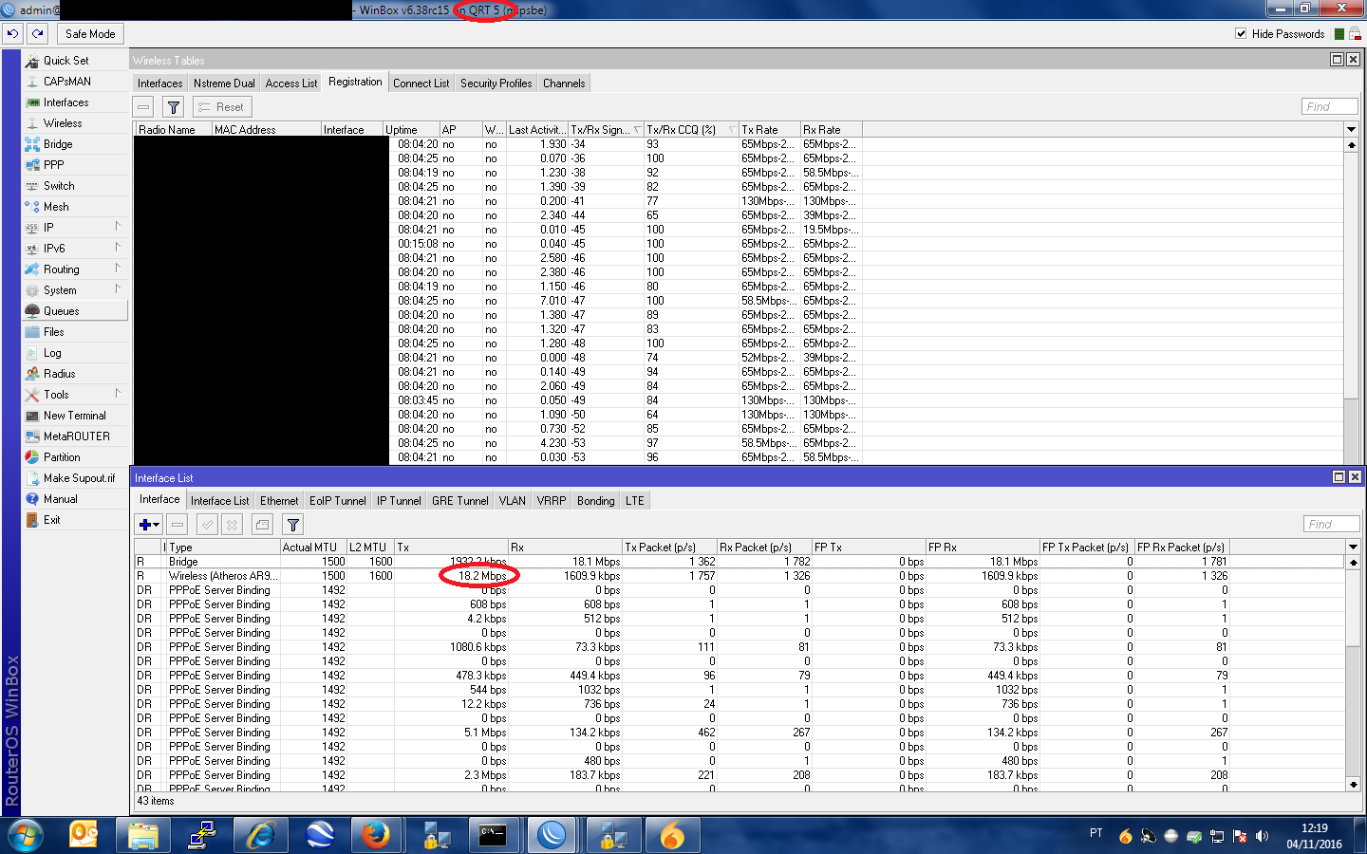Screen dimensions: 1367x854
Task: Maximize the Wireless Tables inner window
Action: click(1337, 60)
